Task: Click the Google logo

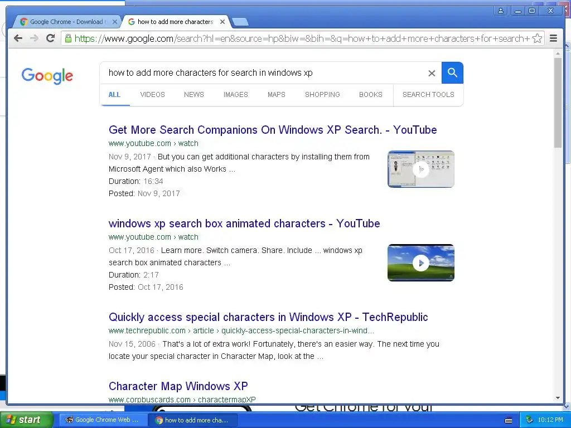Action: coord(47,76)
